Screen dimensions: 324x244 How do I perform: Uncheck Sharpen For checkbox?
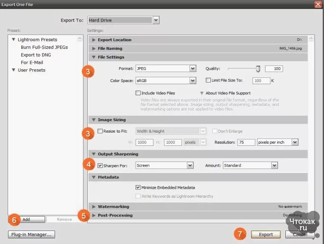(100, 165)
